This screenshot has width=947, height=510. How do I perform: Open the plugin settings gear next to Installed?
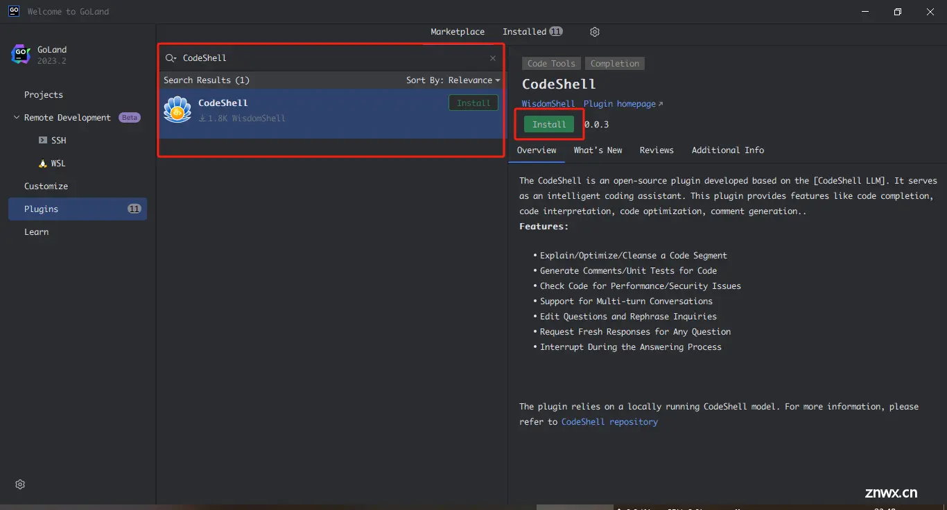(x=595, y=32)
